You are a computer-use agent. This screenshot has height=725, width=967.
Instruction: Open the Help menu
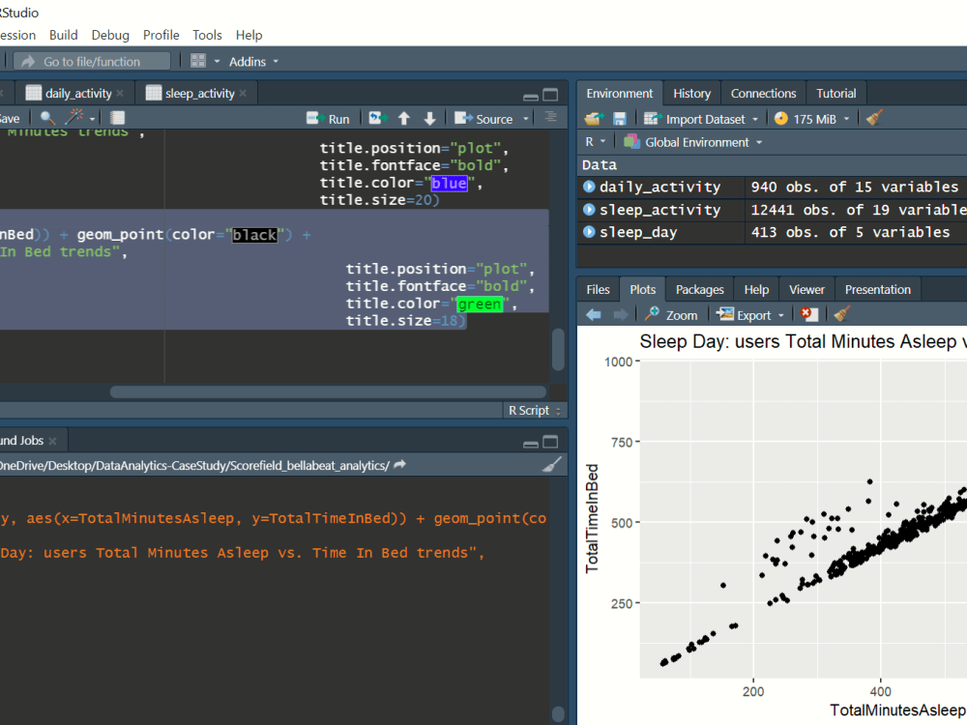coord(249,35)
